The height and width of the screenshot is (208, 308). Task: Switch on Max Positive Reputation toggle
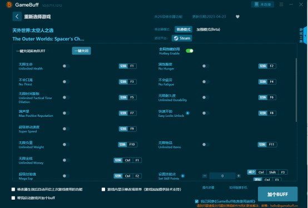[66, 113]
